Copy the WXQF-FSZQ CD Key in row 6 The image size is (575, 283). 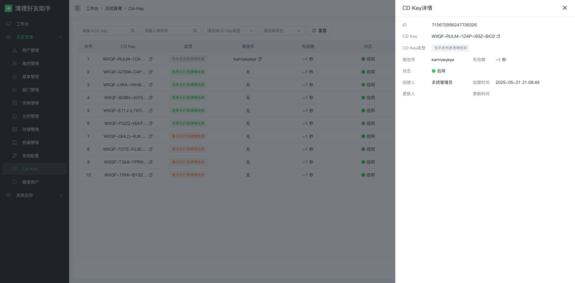(150, 124)
